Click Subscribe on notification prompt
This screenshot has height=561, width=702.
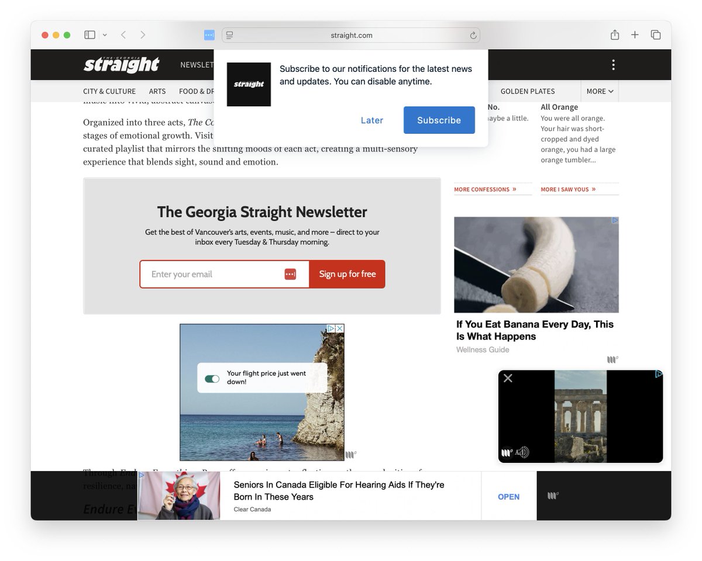click(x=439, y=120)
